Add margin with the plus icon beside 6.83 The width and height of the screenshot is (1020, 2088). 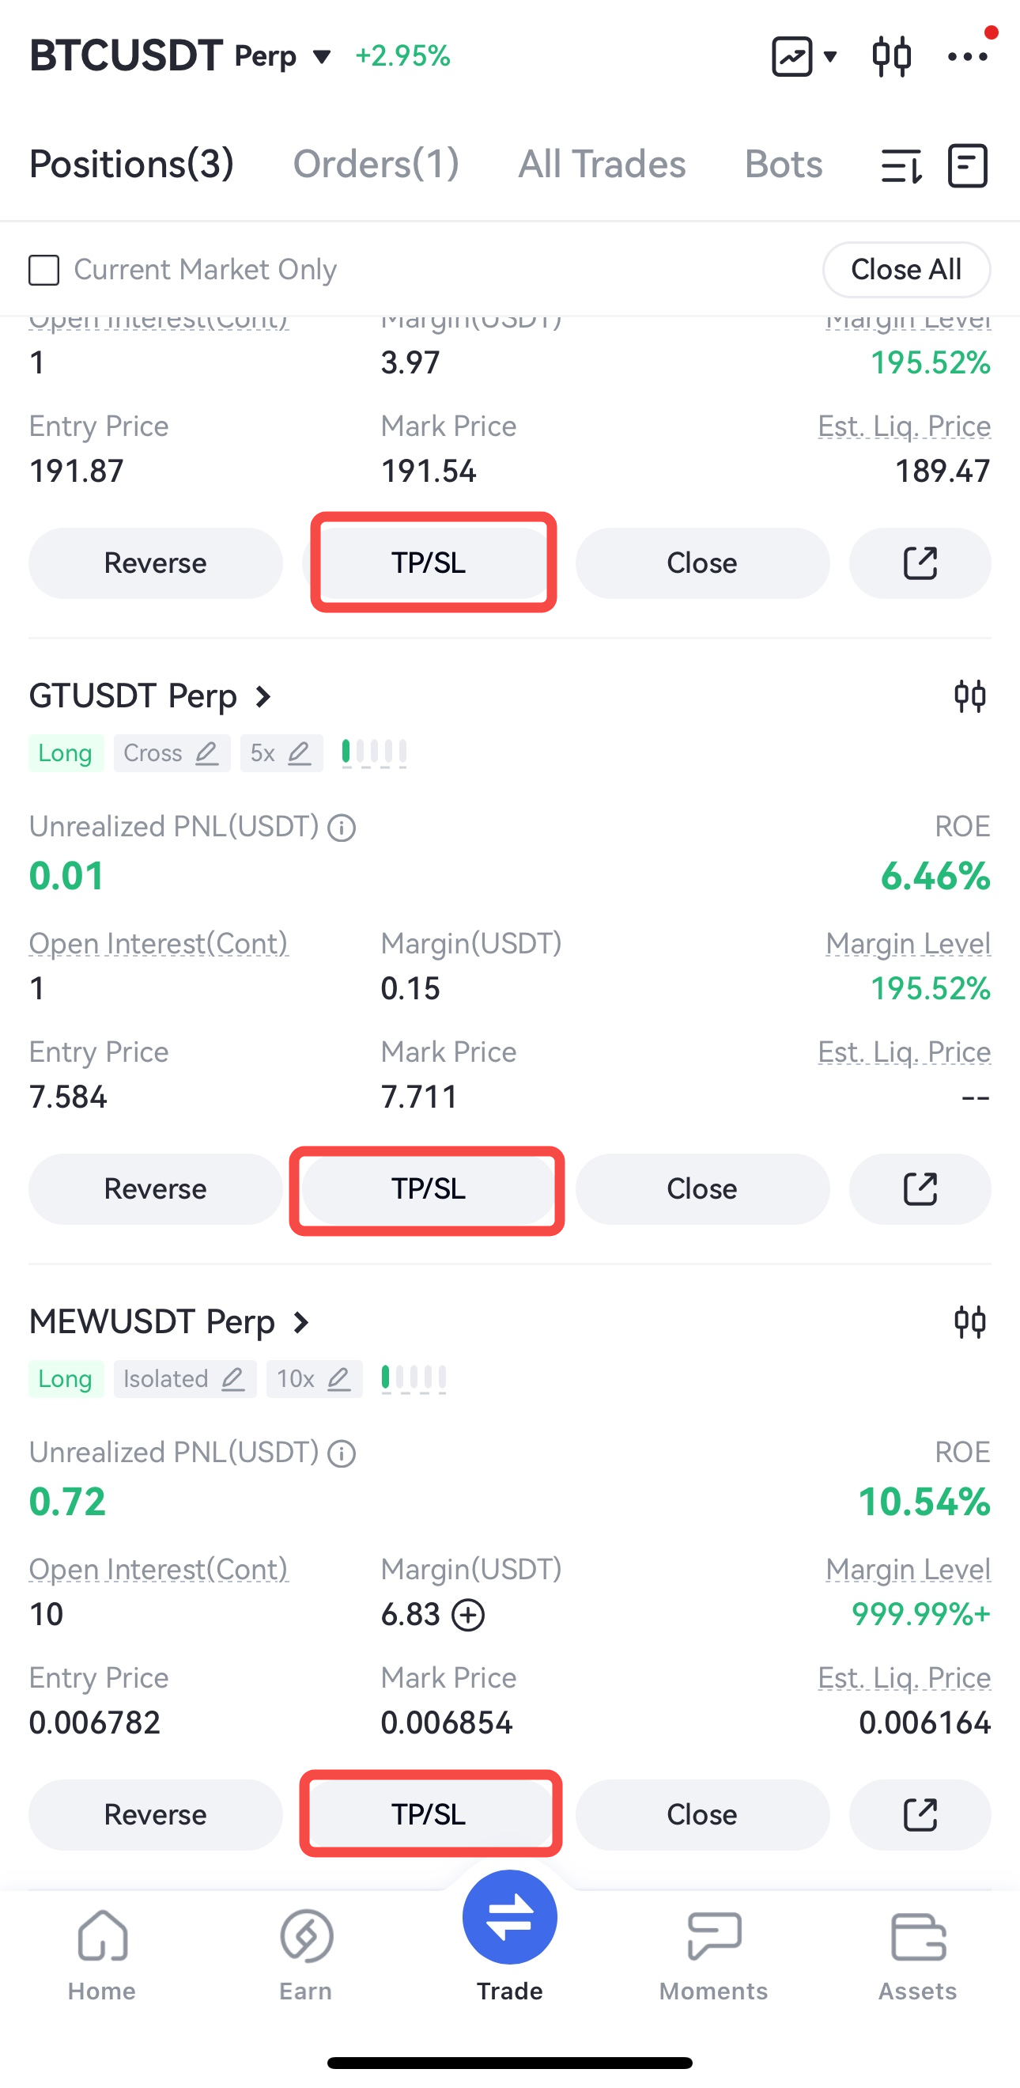tap(468, 1615)
